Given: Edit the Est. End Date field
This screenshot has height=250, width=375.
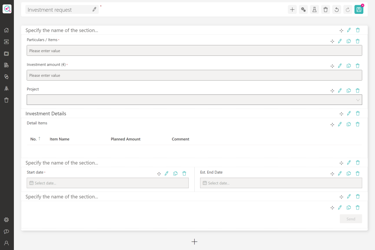Looking at the screenshot, I should [340, 174].
